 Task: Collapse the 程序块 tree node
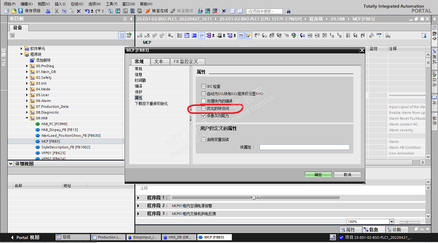tap(21, 54)
